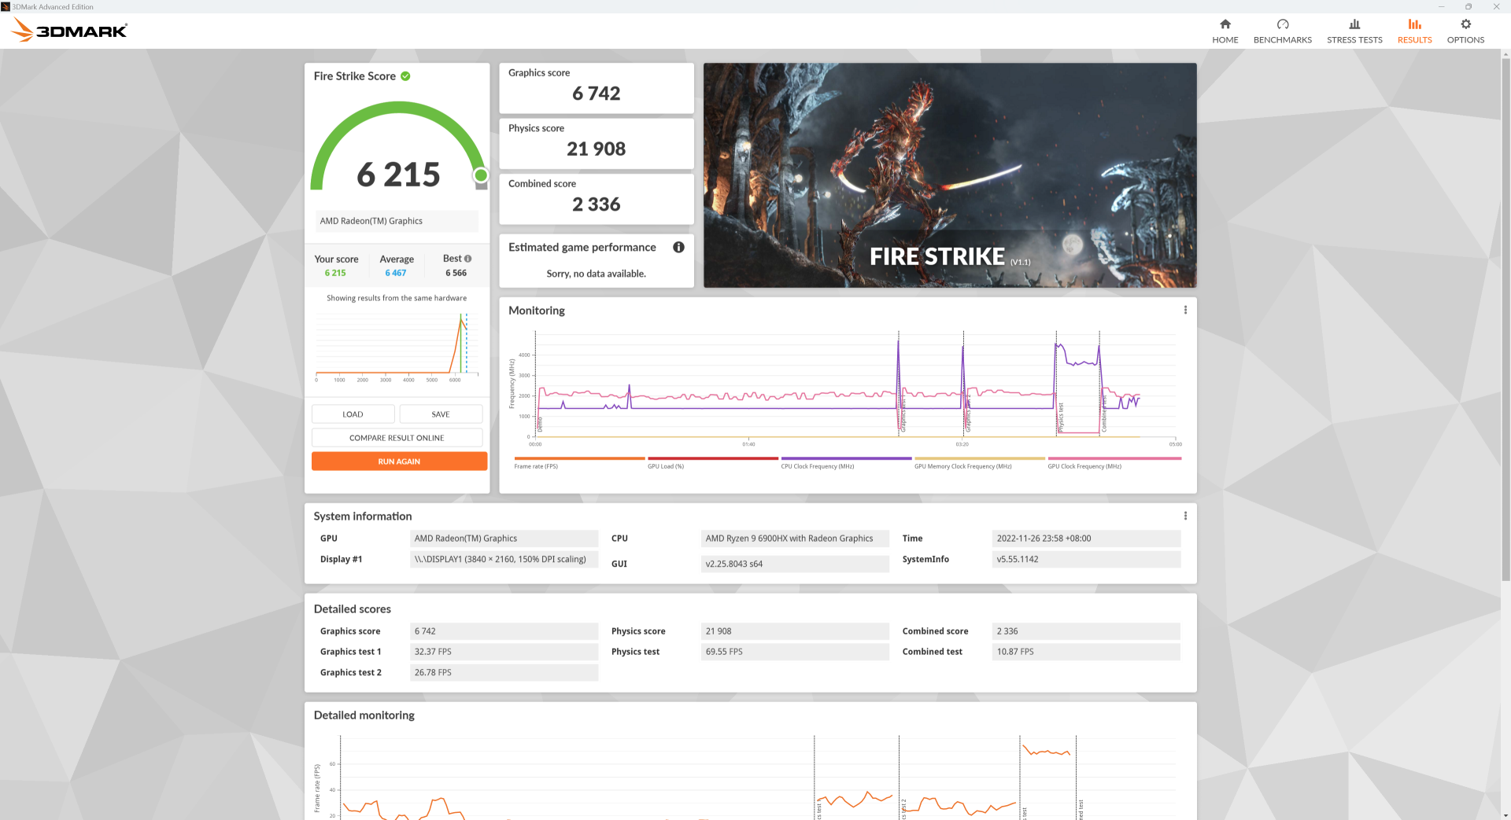Click the info icon beside Best score
The width and height of the screenshot is (1511, 820).
(468, 259)
